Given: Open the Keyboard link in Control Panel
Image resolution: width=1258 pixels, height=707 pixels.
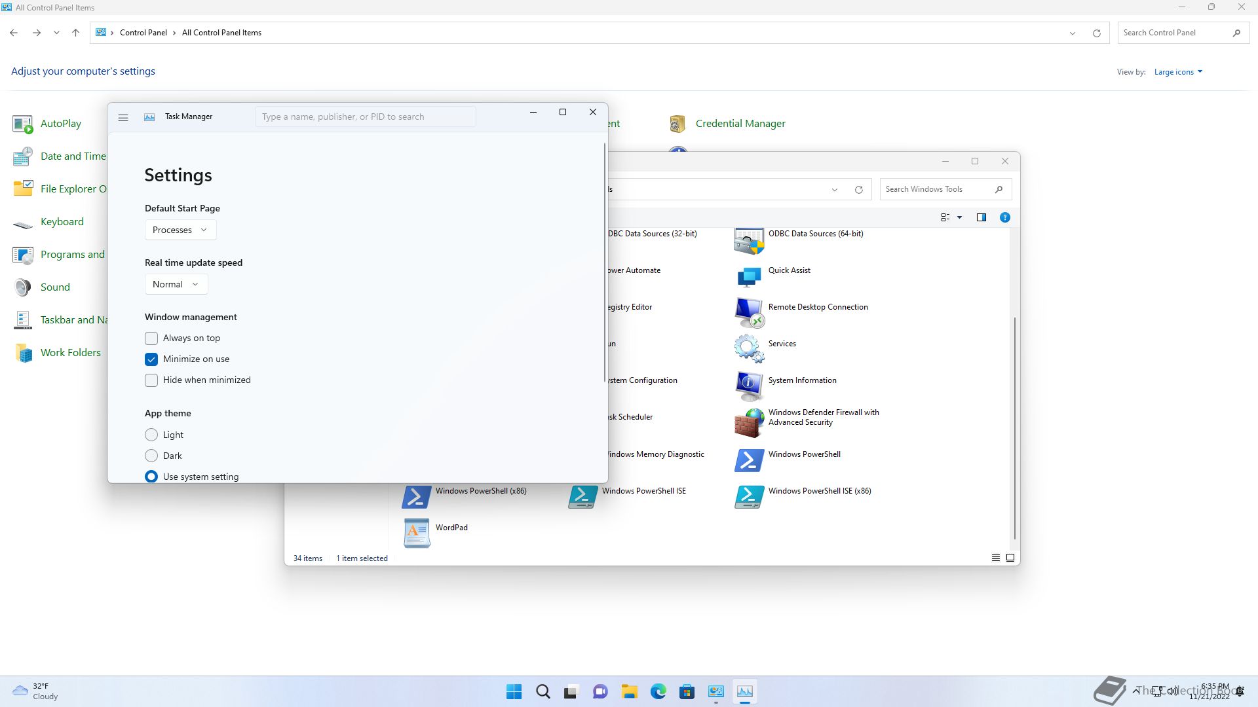Looking at the screenshot, I should coord(62,222).
